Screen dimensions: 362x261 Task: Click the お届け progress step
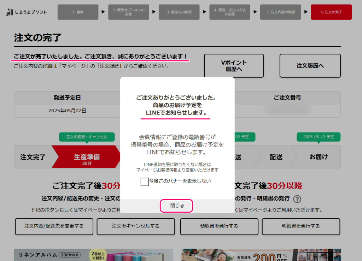pyautogui.click(x=319, y=157)
